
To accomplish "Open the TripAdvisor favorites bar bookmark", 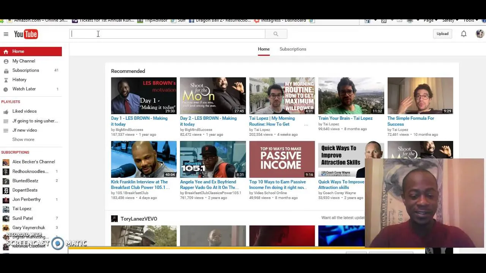I will [152, 20].
